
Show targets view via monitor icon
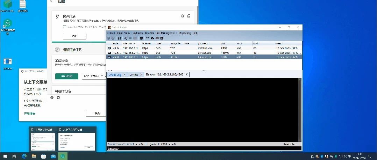click(135, 38)
